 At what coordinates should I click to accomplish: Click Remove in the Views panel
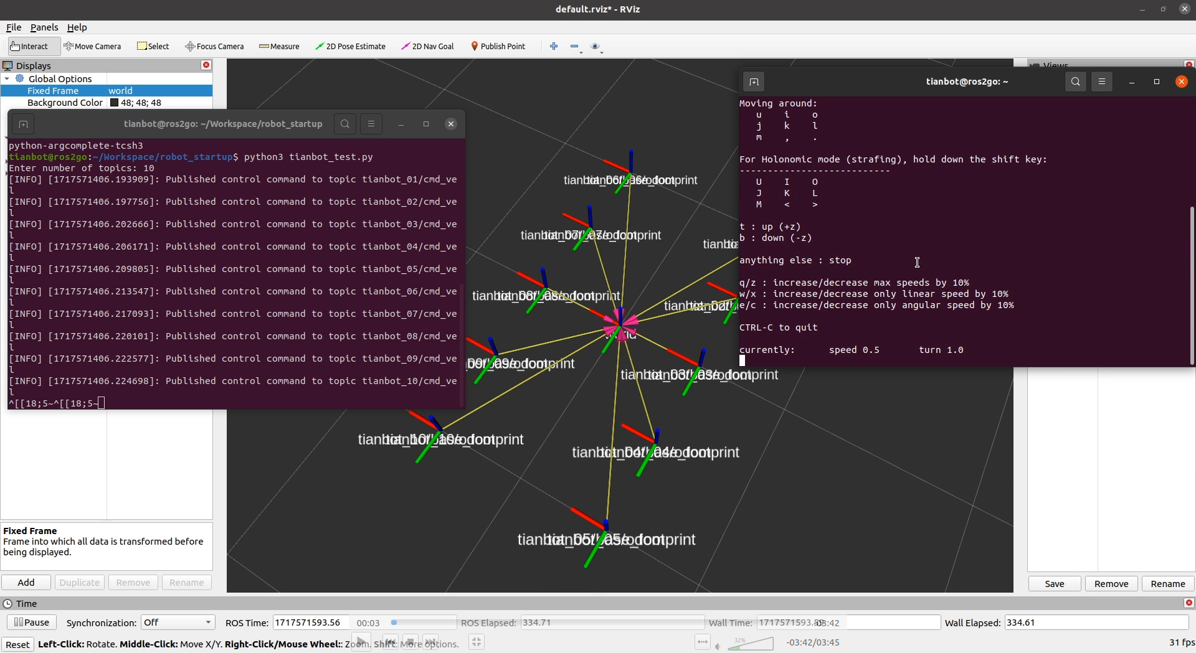coord(1111,583)
